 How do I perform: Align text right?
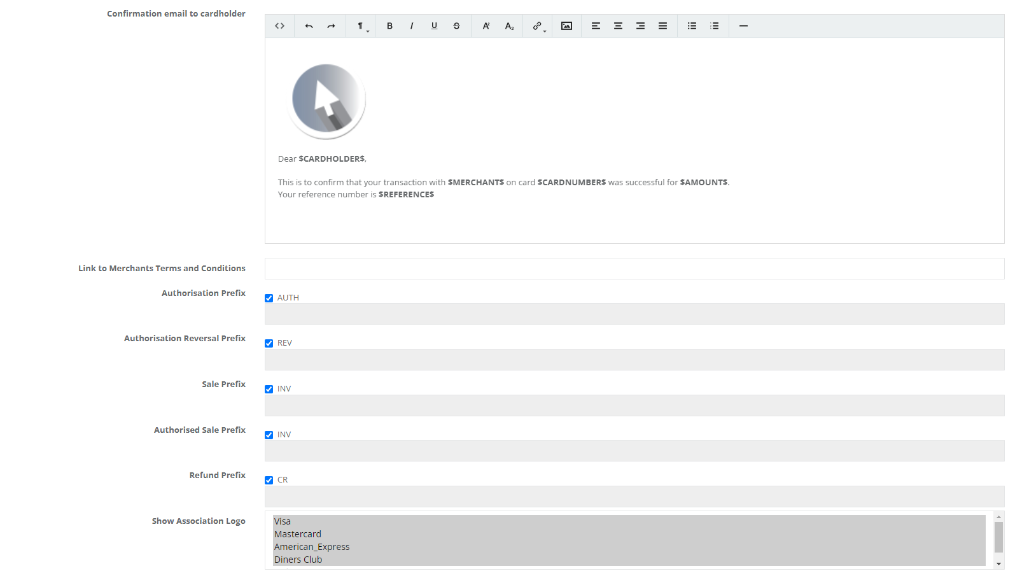tap(640, 26)
